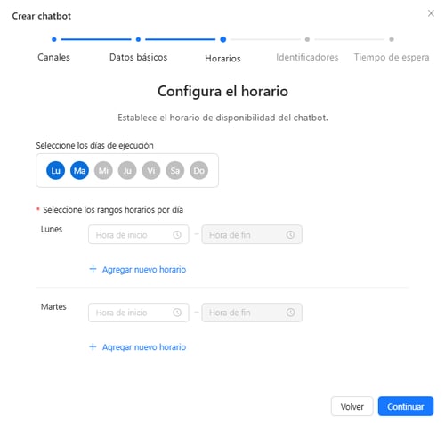Click the plus icon under Martes schedule
This screenshot has height=423, width=445.
tap(93, 346)
